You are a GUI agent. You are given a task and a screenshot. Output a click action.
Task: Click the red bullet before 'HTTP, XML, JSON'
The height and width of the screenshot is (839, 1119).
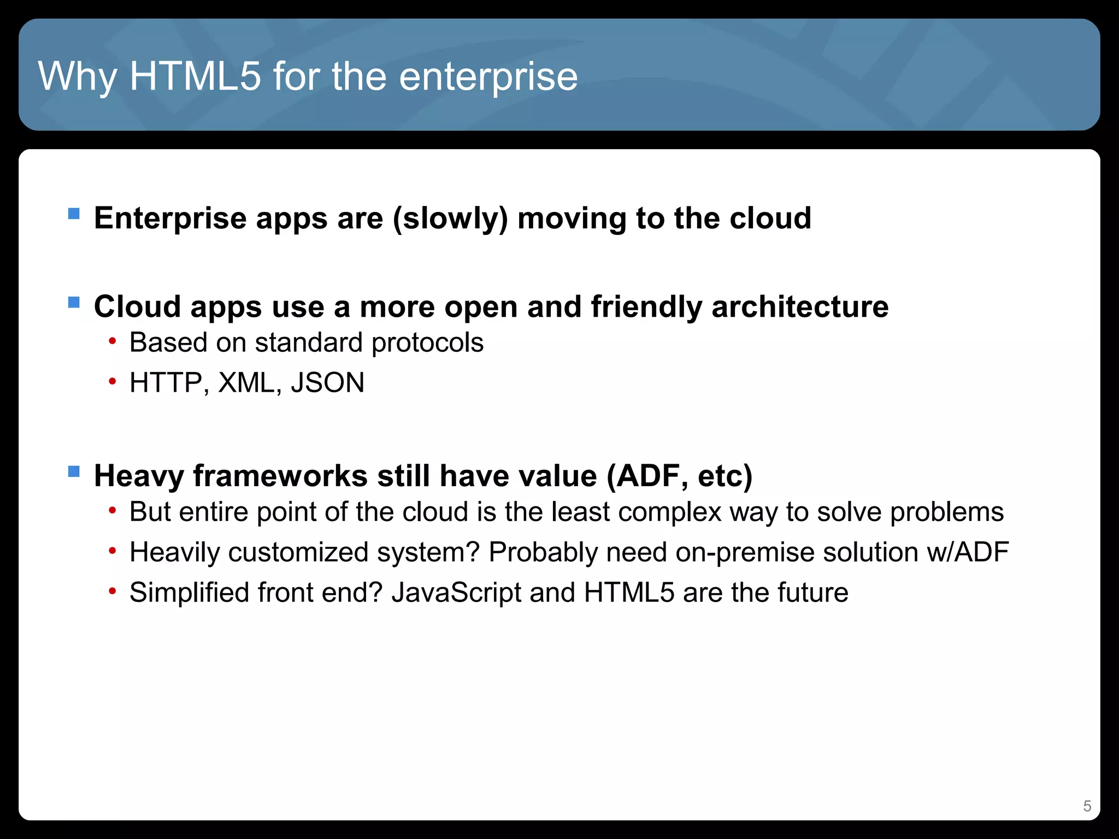[x=113, y=382]
